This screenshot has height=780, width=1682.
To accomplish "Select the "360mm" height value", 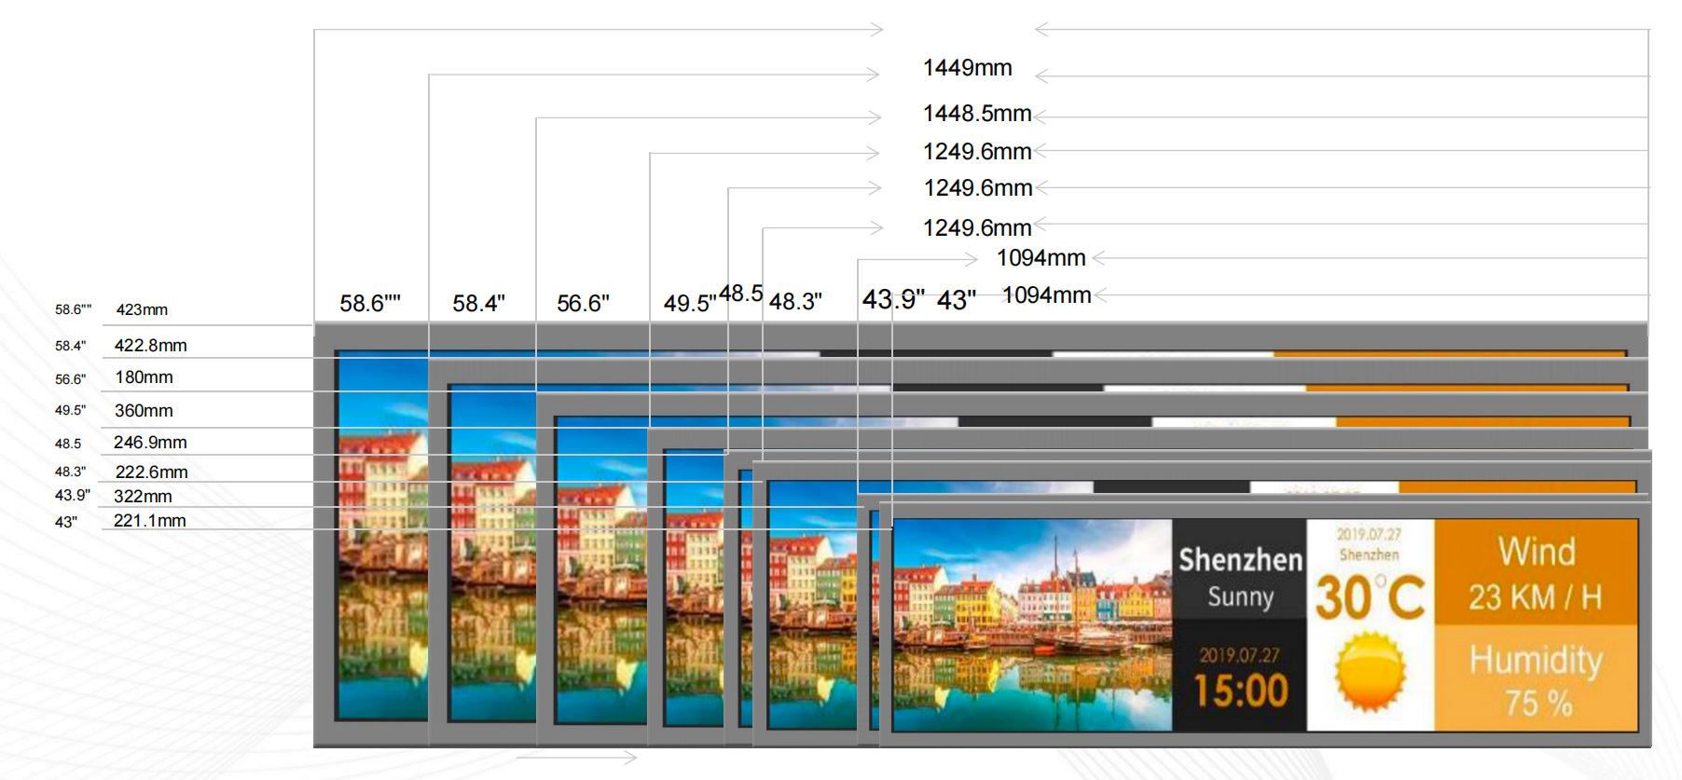I will pos(144,411).
